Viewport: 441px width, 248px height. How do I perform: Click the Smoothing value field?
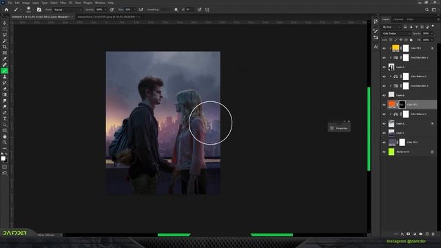coord(165,10)
